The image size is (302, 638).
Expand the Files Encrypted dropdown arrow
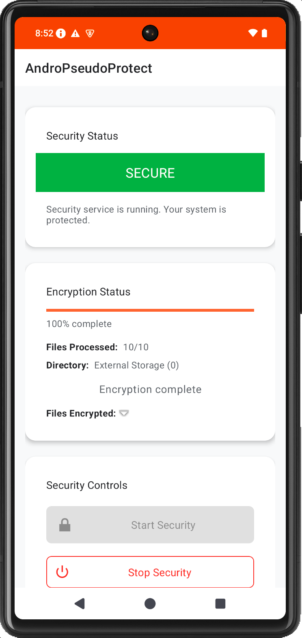point(124,413)
